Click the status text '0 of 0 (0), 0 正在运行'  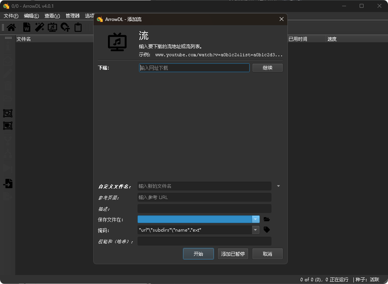click(x=324, y=280)
